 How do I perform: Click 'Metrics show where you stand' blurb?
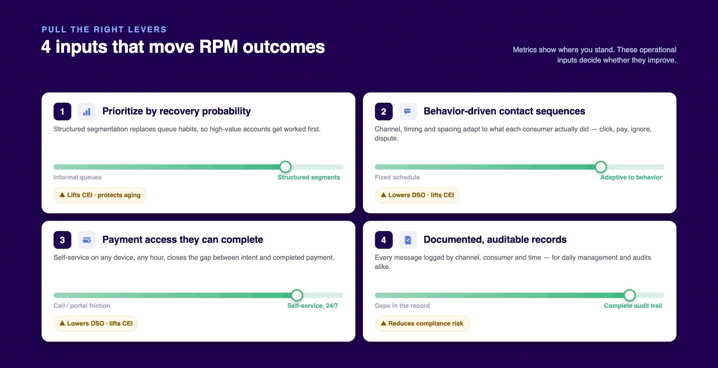click(595, 55)
